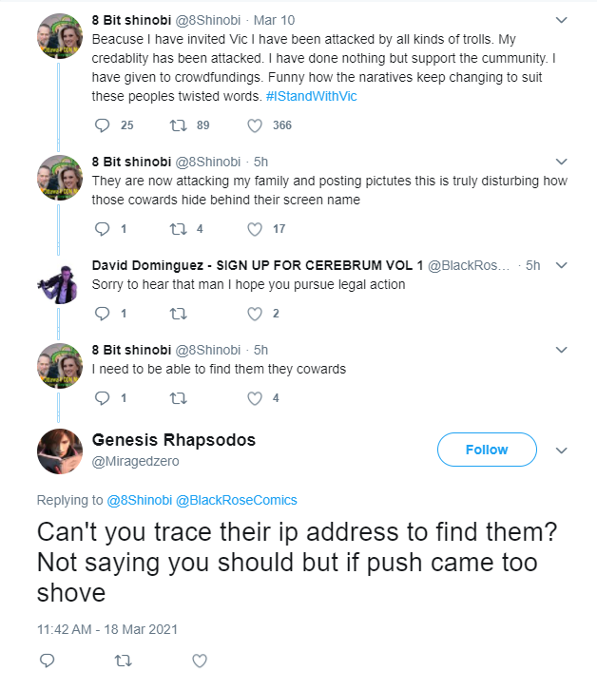Retweet the tweet with 89 retweets
The width and height of the screenshot is (597, 690).
point(179,125)
